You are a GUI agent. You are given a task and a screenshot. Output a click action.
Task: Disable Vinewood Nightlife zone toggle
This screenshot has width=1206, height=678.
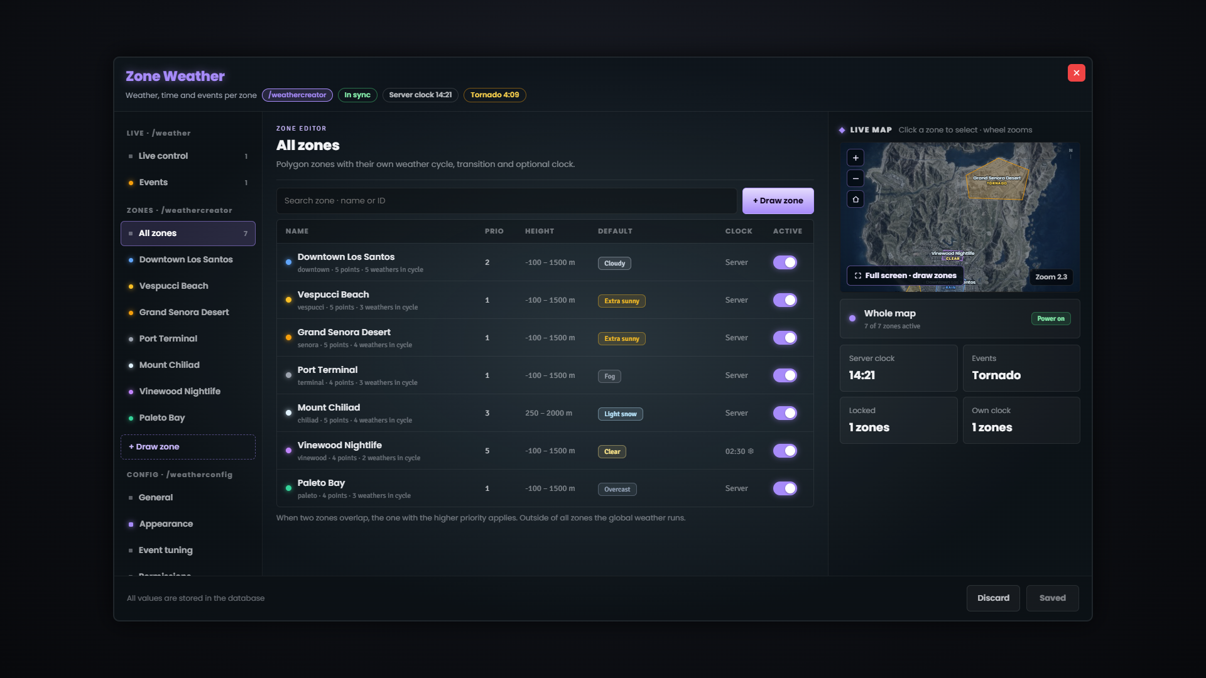(785, 451)
